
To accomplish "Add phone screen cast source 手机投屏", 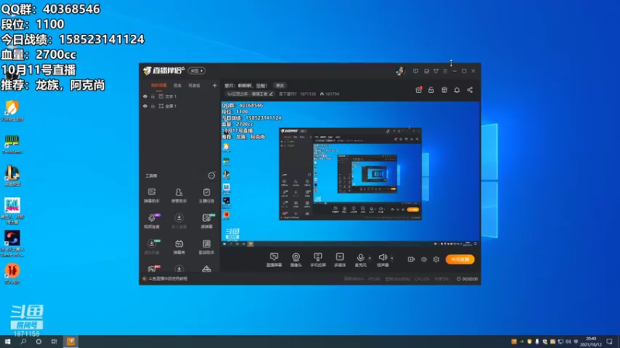I will pyautogui.click(x=318, y=260).
